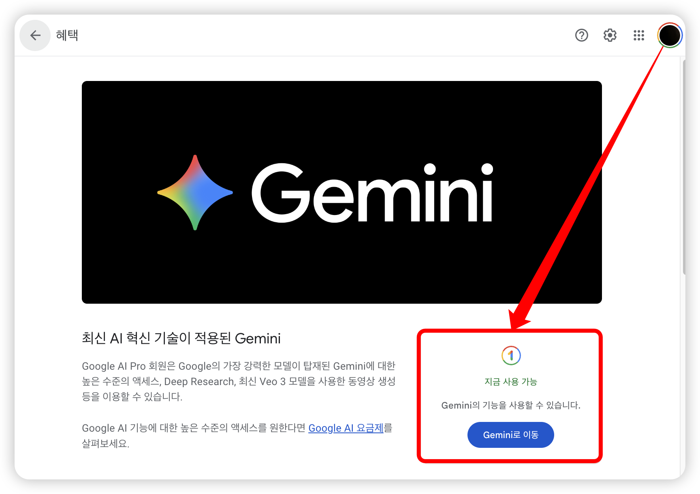This screenshot has width=700, height=494.
Task: Click the Gemini banner image
Action: [341, 192]
